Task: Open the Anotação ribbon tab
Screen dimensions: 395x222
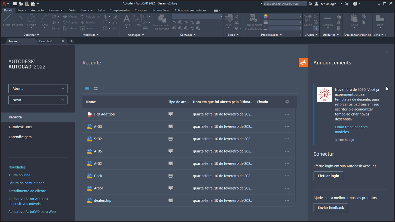Action: tap(37, 10)
